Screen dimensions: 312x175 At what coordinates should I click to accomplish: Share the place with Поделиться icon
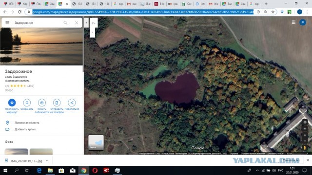coord(72,103)
